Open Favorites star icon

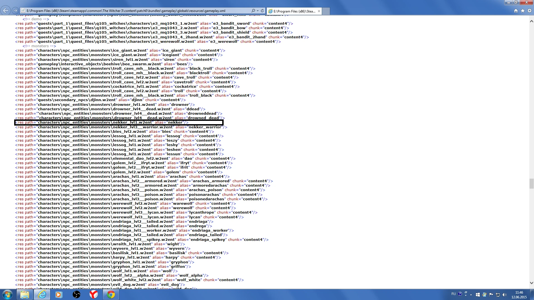(523, 11)
